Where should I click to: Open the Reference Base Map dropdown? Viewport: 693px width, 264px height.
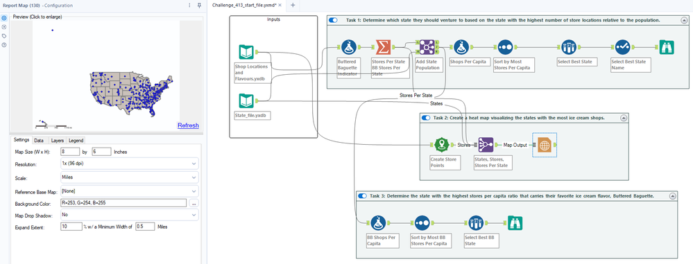129,191
